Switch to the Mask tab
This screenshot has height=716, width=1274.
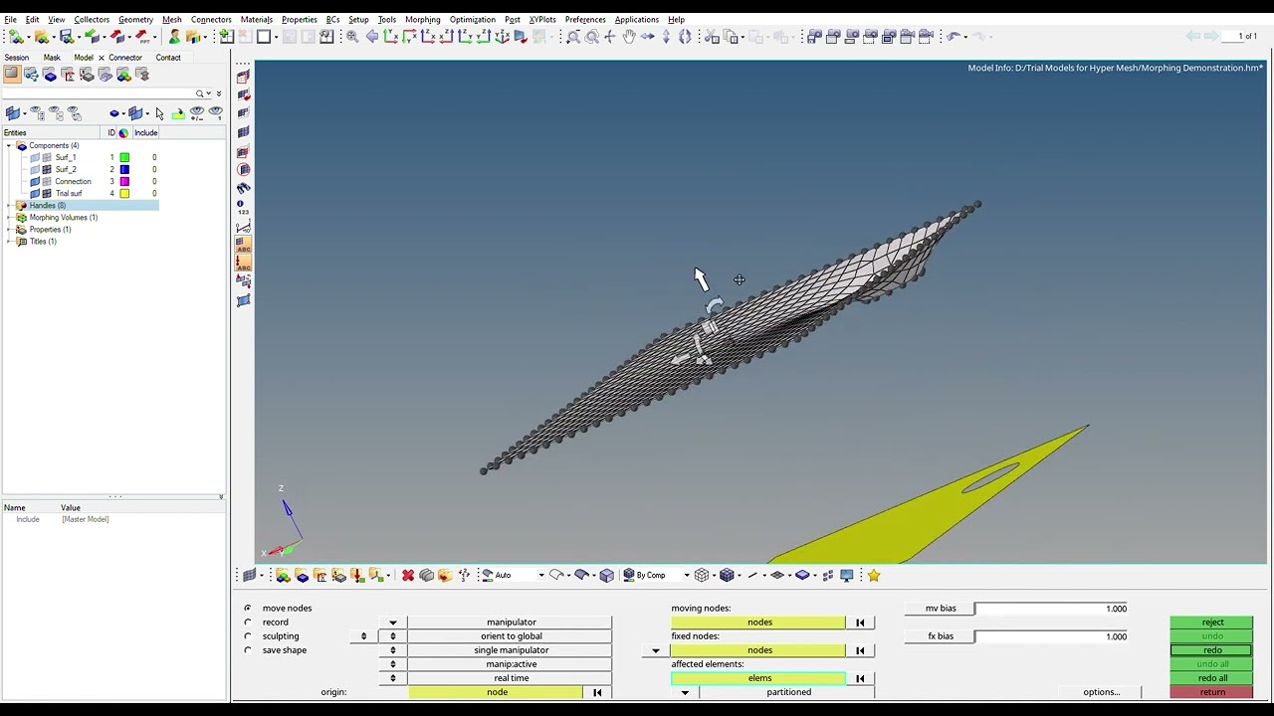(x=52, y=57)
